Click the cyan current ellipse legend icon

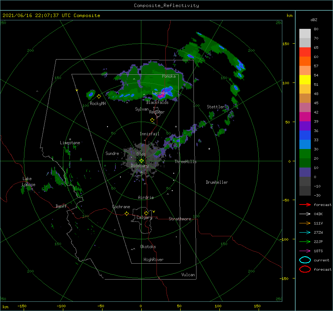[305, 260]
